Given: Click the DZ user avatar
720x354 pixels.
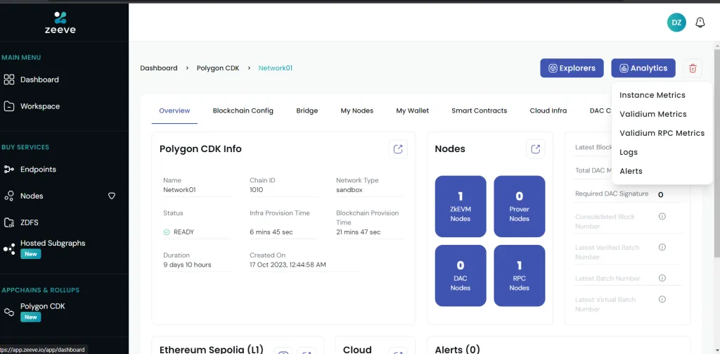Looking at the screenshot, I should [x=676, y=23].
